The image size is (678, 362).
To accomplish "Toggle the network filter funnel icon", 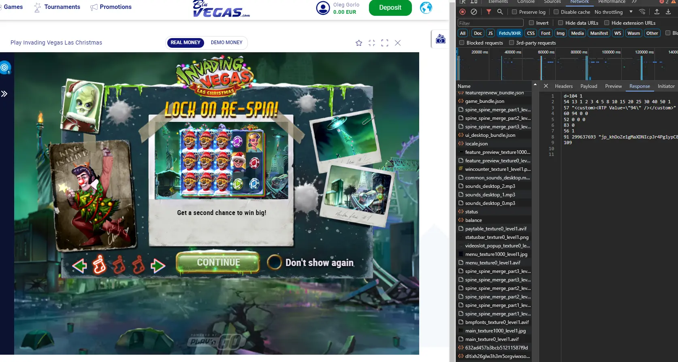I will coord(489,12).
